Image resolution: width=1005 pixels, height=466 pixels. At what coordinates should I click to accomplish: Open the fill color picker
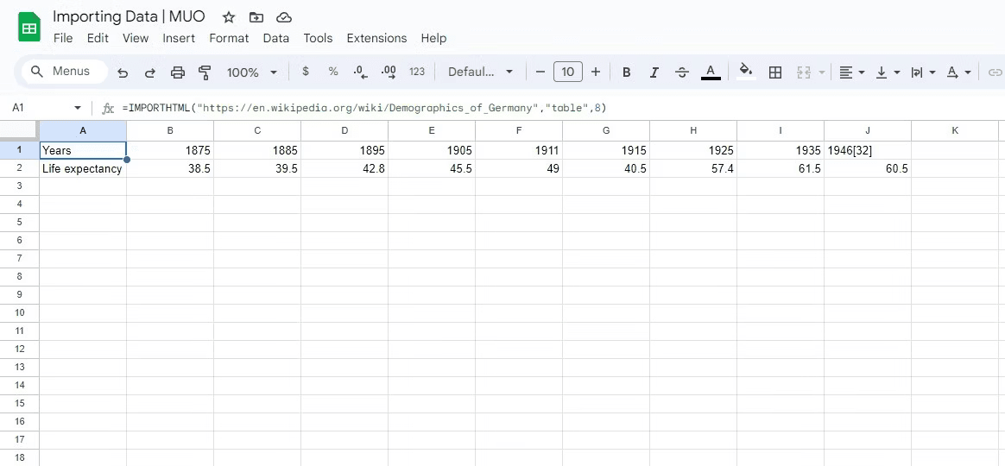coord(745,72)
